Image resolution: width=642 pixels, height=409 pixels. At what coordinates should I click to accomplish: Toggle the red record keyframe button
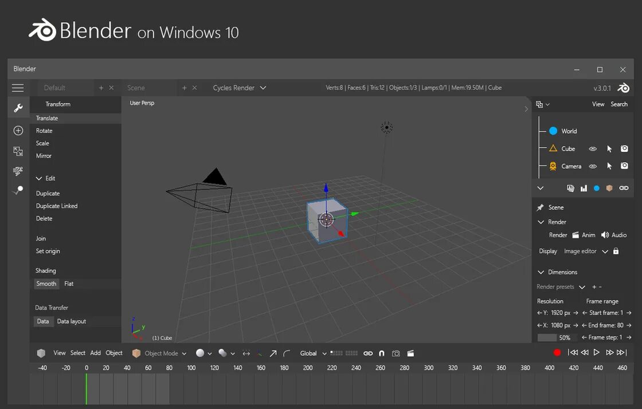tap(557, 352)
